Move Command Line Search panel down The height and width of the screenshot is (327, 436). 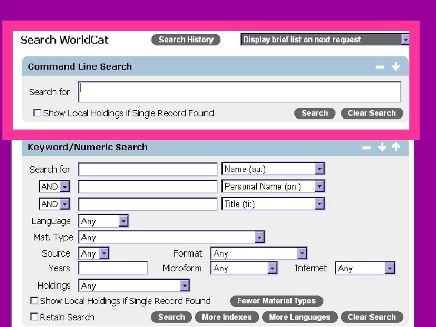[x=395, y=67]
